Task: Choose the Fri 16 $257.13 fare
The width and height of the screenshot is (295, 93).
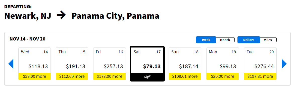Action: (110, 63)
